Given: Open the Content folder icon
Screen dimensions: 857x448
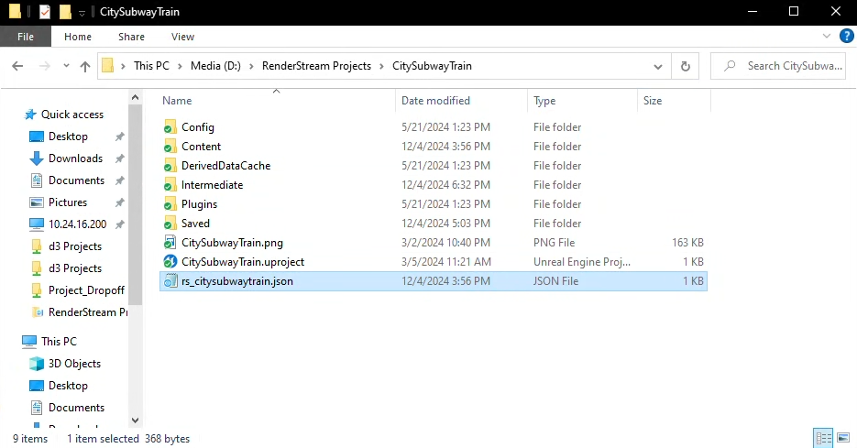Looking at the screenshot, I should point(170,147).
